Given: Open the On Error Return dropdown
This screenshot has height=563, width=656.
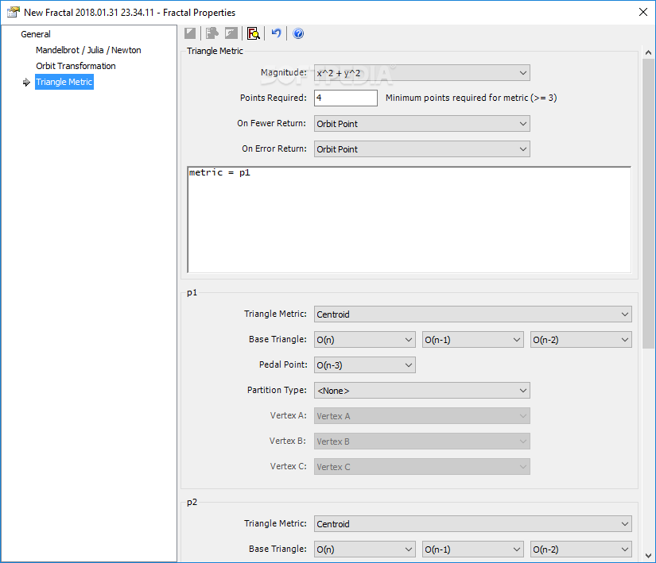Looking at the screenshot, I should (x=422, y=149).
